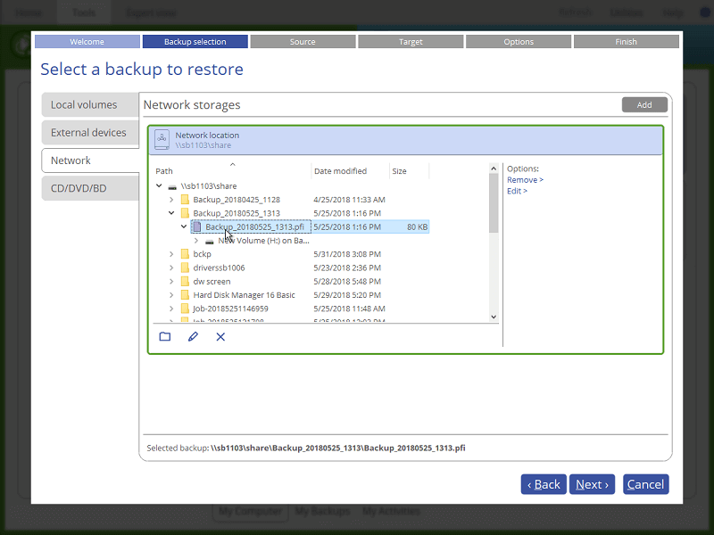714x535 pixels.
Task: Delete selected backup using the X icon
Action: point(220,336)
